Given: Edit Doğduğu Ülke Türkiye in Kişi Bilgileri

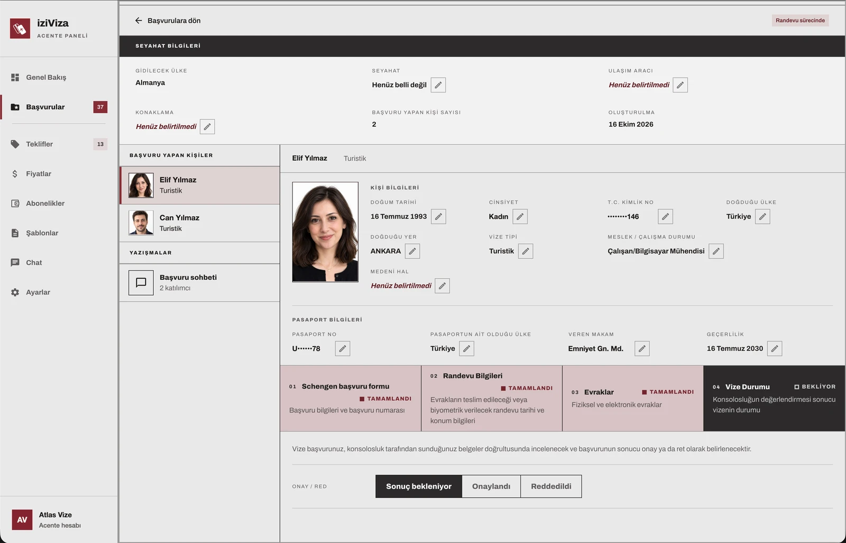Looking at the screenshot, I should [x=762, y=217].
